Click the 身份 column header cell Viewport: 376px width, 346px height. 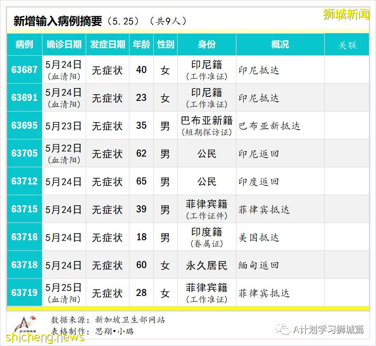(x=206, y=44)
